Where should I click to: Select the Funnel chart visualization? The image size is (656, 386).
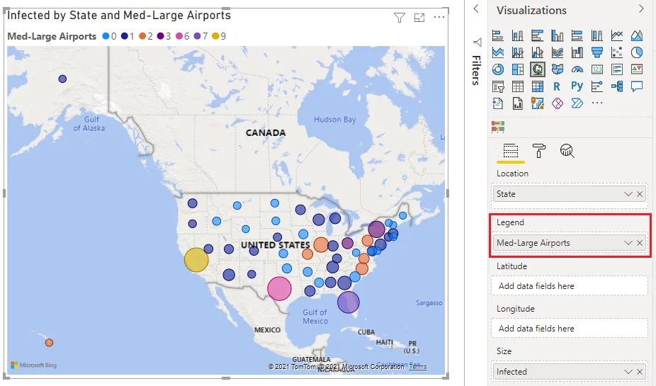pyautogui.click(x=596, y=52)
